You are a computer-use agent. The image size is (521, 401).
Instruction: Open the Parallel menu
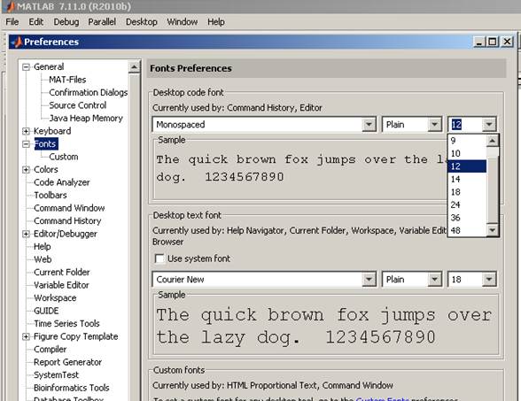102,22
